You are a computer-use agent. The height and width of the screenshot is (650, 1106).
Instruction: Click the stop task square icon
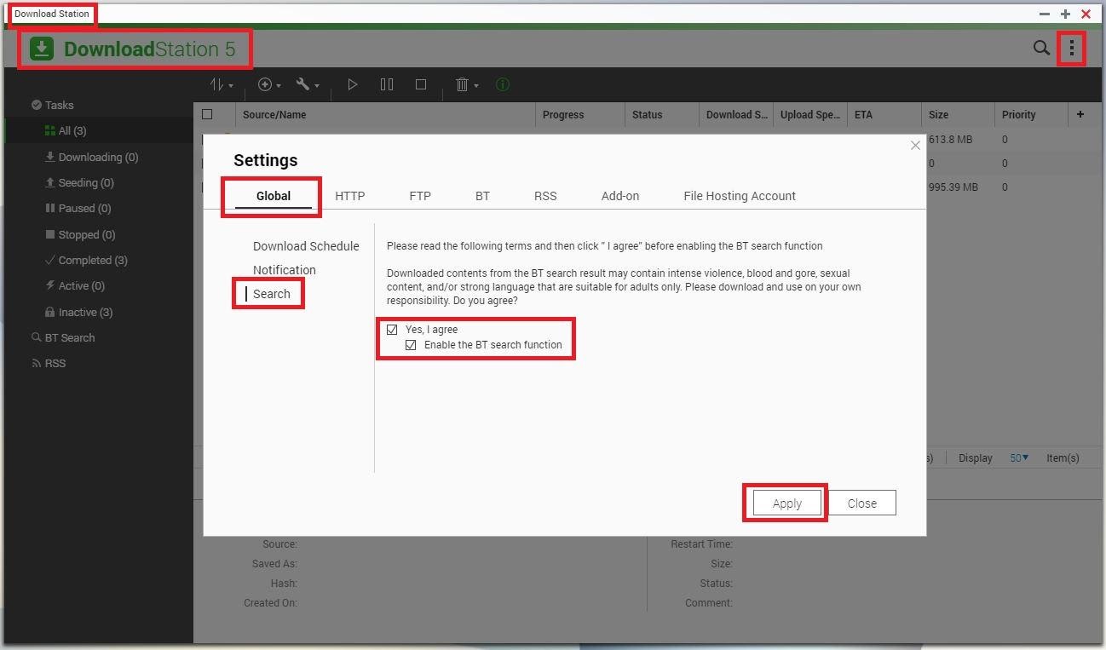(x=421, y=84)
